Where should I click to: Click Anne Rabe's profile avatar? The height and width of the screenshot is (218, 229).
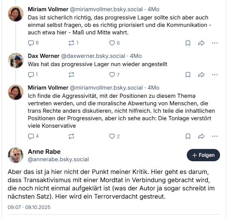pyautogui.click(x=16, y=155)
